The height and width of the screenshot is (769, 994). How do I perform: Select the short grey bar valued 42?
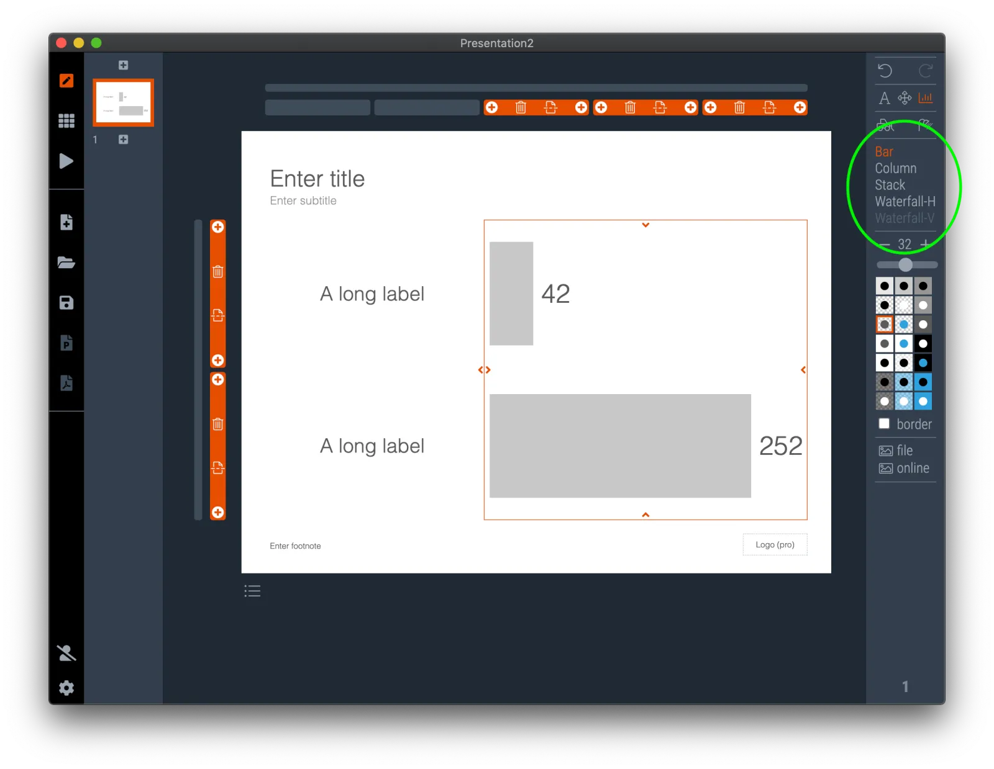511,294
